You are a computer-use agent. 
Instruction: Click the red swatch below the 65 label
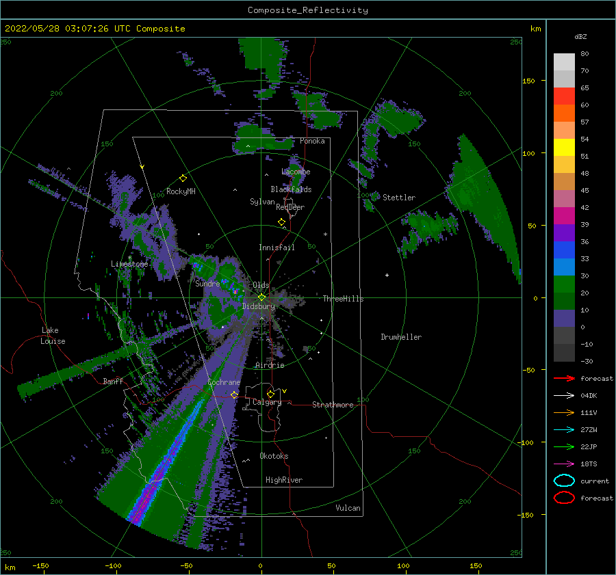[x=564, y=96]
